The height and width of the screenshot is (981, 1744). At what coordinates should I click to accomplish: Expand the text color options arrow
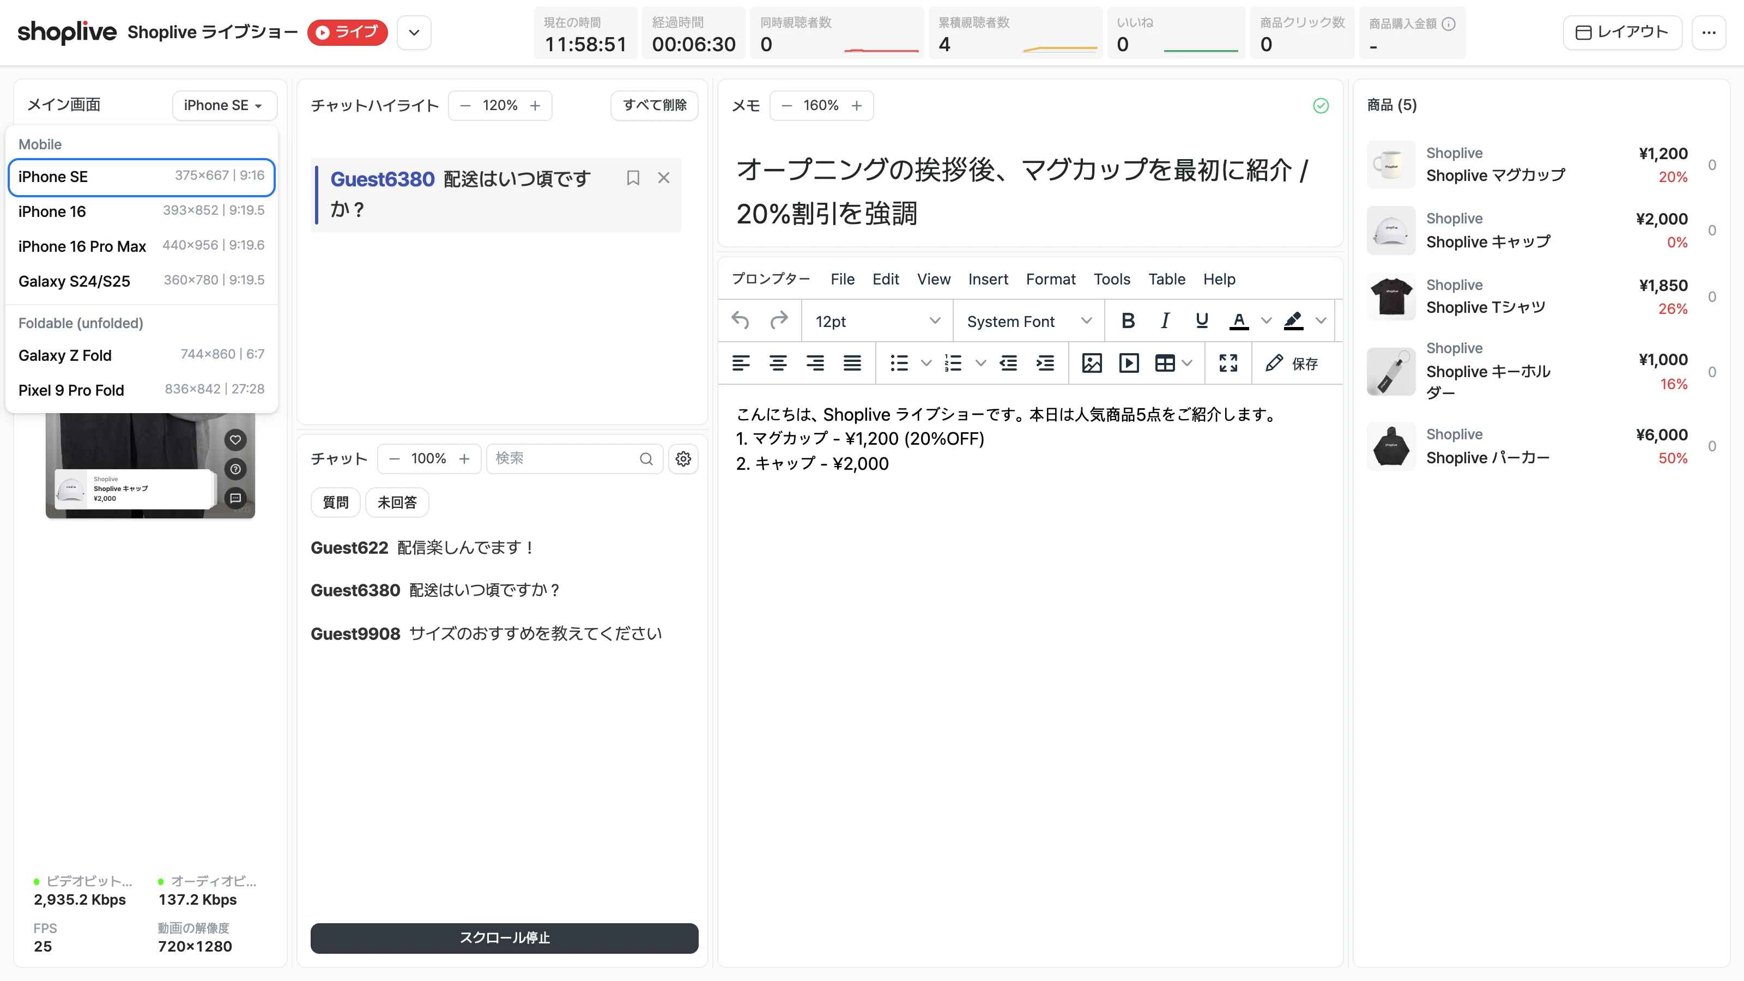pyautogui.click(x=1266, y=321)
